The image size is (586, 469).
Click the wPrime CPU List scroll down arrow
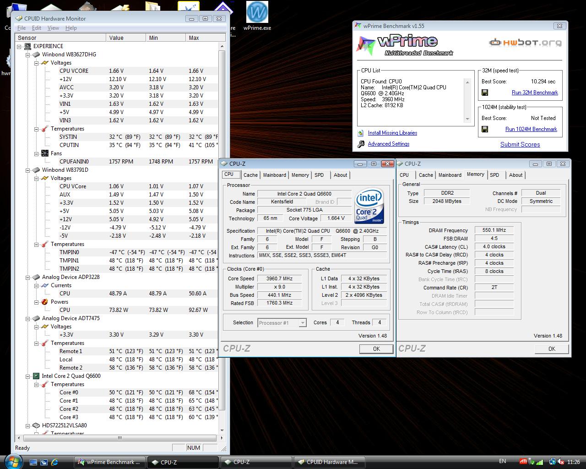pyautogui.click(x=467, y=119)
